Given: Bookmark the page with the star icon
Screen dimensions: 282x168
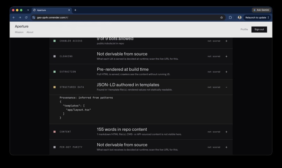Looking at the screenshot, I should point(221,17).
